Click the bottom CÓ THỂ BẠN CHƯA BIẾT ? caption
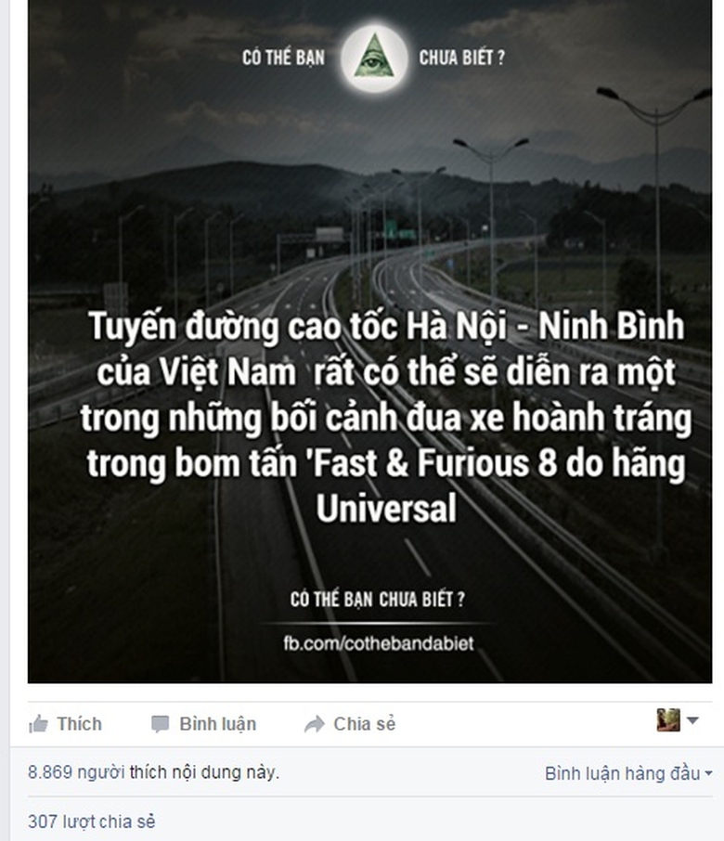Screen dimensions: 724x841 (378, 599)
